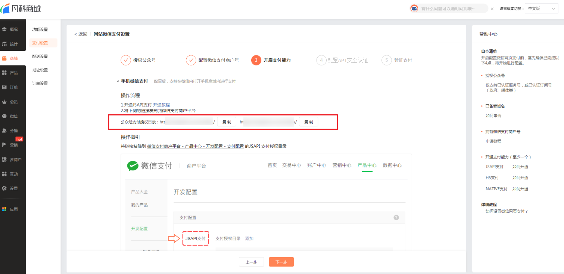Open 如何开通 next to H5支付
The width and height of the screenshot is (564, 274).
(x=520, y=178)
